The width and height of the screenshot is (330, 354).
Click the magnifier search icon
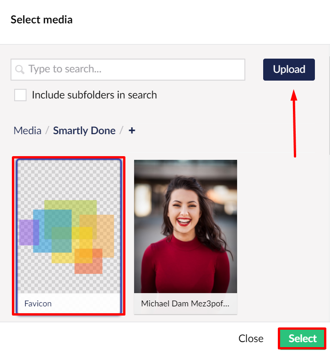pos(20,69)
